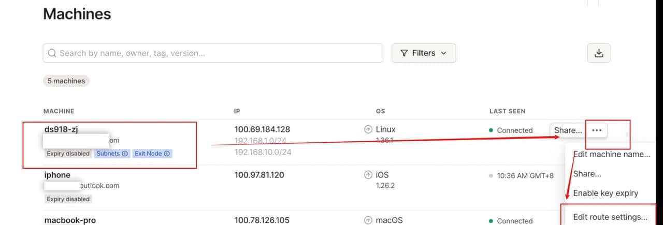Click the 5 machines count badge
Image resolution: width=663 pixels, height=225 pixels.
coord(66,81)
